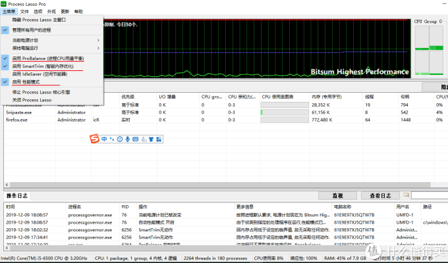
Task: Click the log search input field
Action: point(430,195)
